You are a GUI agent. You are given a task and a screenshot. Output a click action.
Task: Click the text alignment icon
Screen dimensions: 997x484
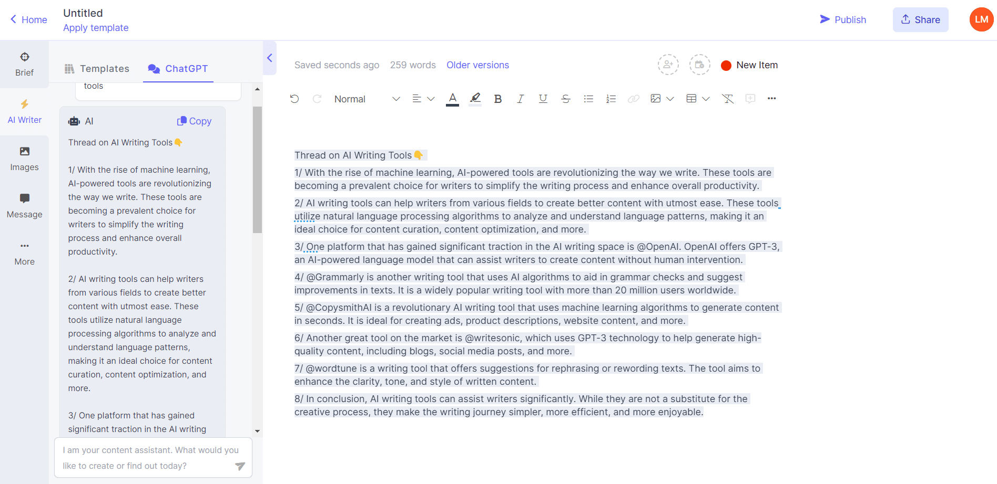pyautogui.click(x=417, y=99)
